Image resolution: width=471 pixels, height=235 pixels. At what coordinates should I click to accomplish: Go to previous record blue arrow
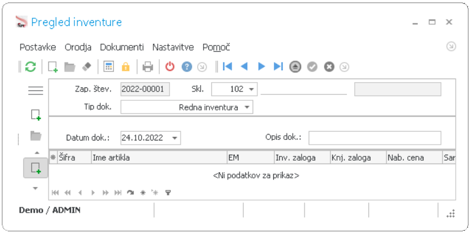(x=244, y=66)
